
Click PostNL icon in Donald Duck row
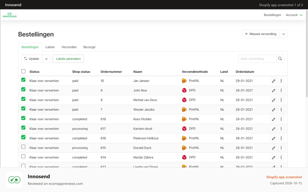[184, 148]
